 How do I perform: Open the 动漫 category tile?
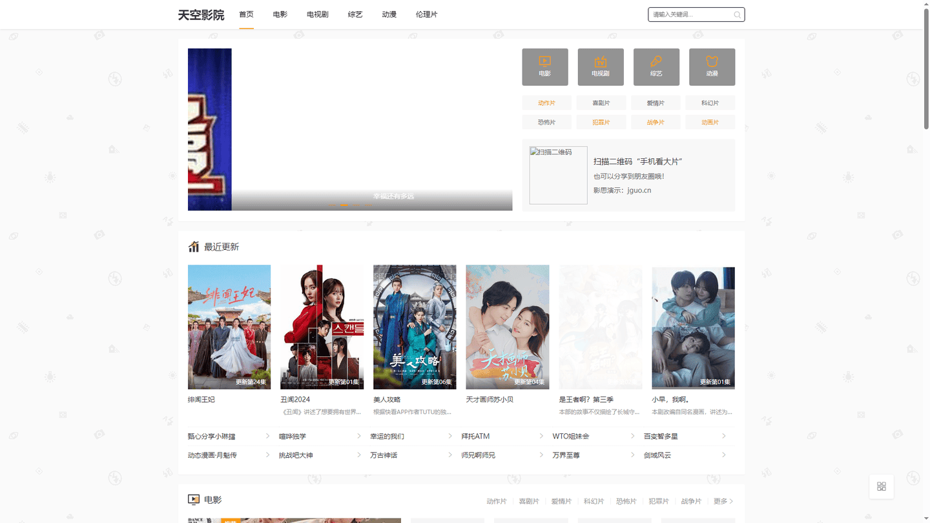(712, 67)
